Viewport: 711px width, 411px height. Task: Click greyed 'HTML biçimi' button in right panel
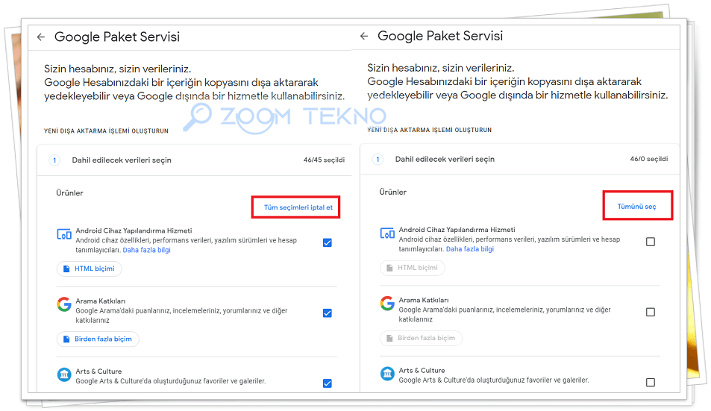[412, 268]
